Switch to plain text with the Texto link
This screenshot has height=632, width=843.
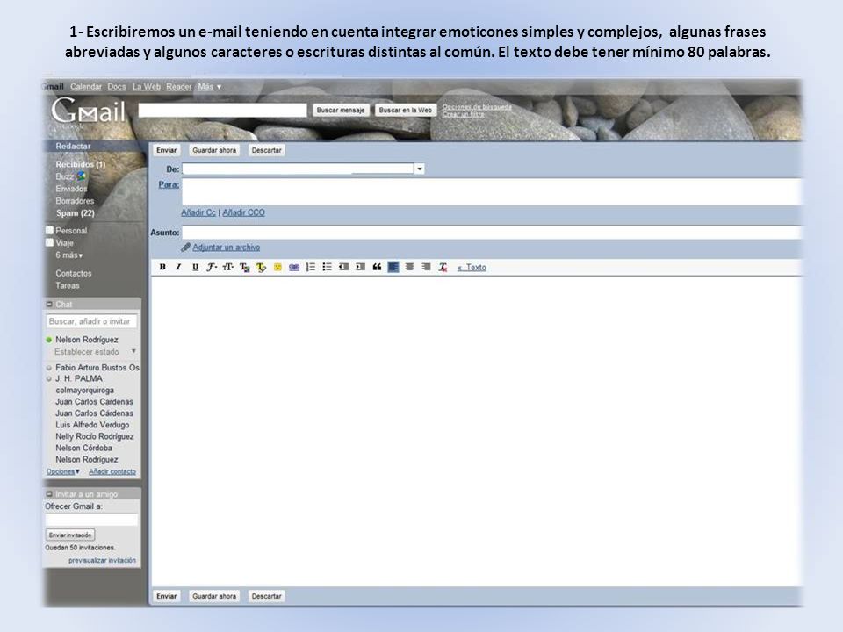tap(472, 267)
